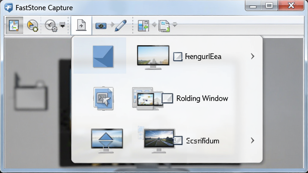Expand the RengurlEea submenu chevron
Image resolution: width=308 pixels, height=173 pixels.
pyautogui.click(x=253, y=56)
